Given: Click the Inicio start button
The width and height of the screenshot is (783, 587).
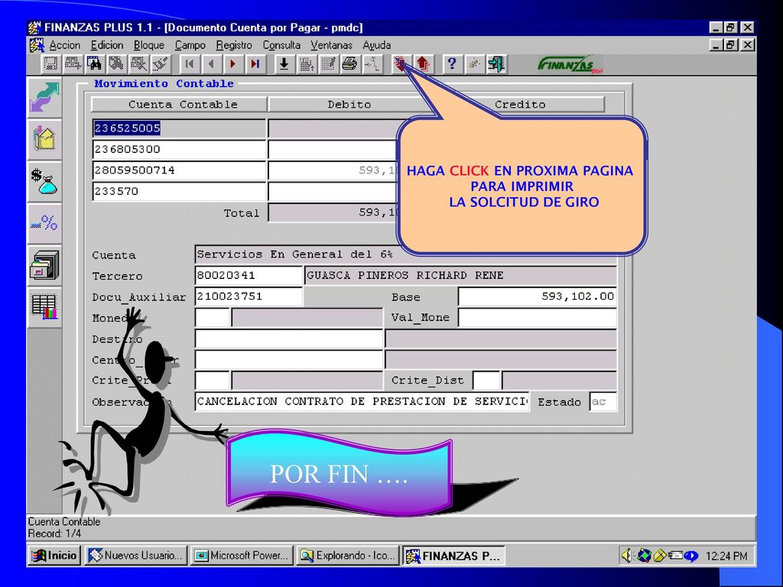Looking at the screenshot, I should (x=54, y=556).
